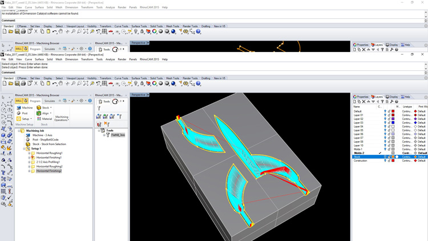The height and width of the screenshot is (241, 428).
Task: Click the Delete layer X icon in front Layers panel
Action: point(364,102)
